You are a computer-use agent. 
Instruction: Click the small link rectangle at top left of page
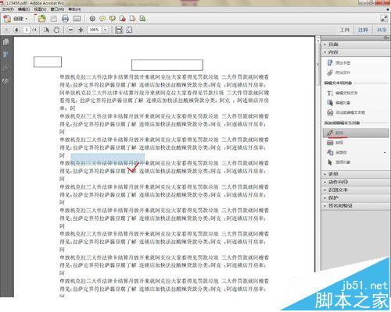[48, 62]
